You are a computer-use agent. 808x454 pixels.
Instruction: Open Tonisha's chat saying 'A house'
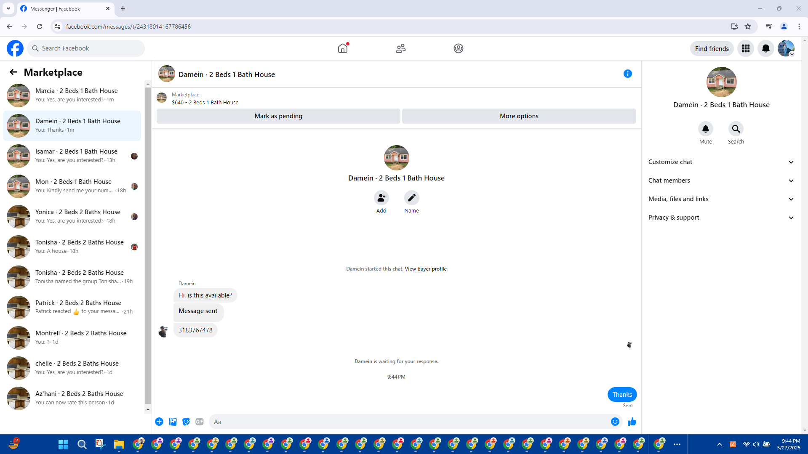tap(72, 247)
